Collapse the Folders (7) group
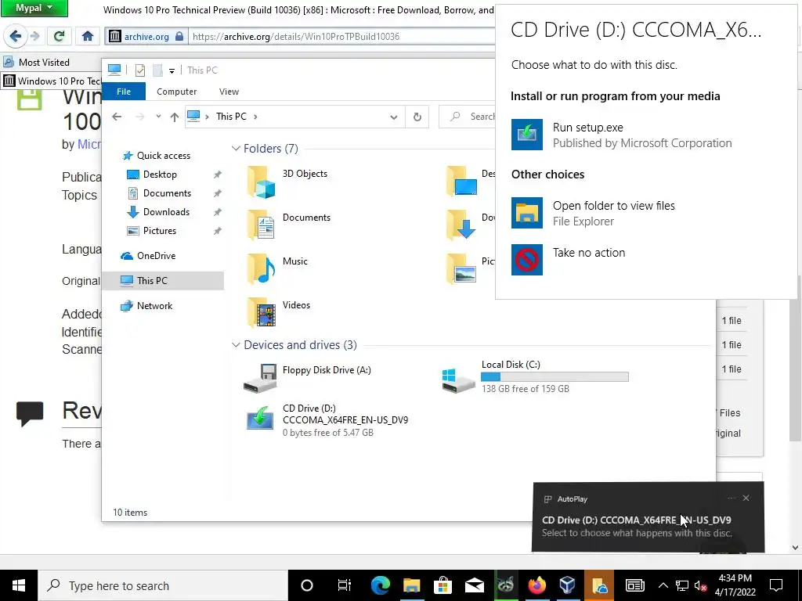This screenshot has height=601, width=802. 236,148
